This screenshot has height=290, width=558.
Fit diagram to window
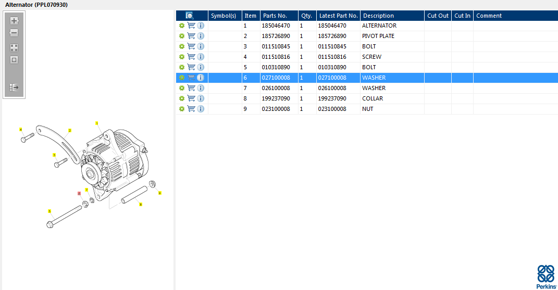[14, 60]
